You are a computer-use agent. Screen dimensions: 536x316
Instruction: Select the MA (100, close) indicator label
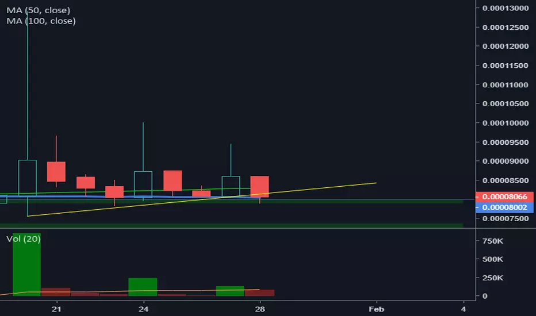(x=41, y=21)
